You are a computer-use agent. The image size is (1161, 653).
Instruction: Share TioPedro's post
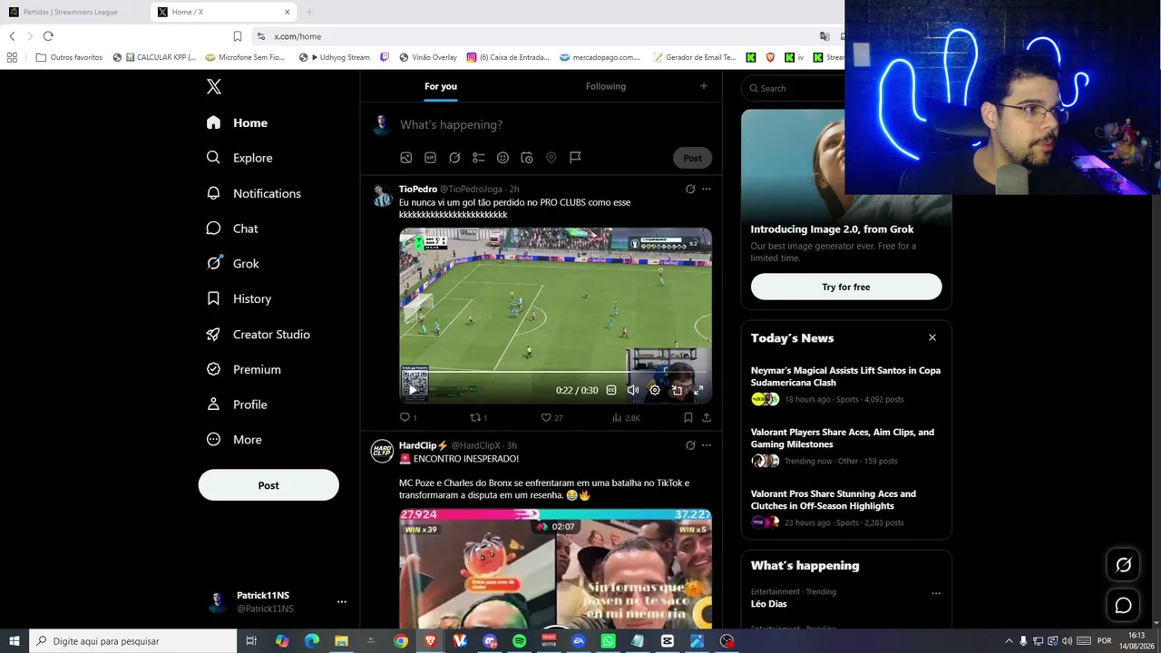pyautogui.click(x=707, y=418)
